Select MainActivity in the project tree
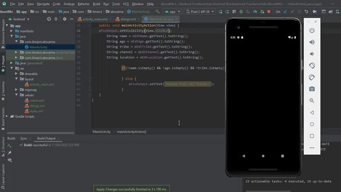This screenshot has height=192, width=341. click(38, 47)
